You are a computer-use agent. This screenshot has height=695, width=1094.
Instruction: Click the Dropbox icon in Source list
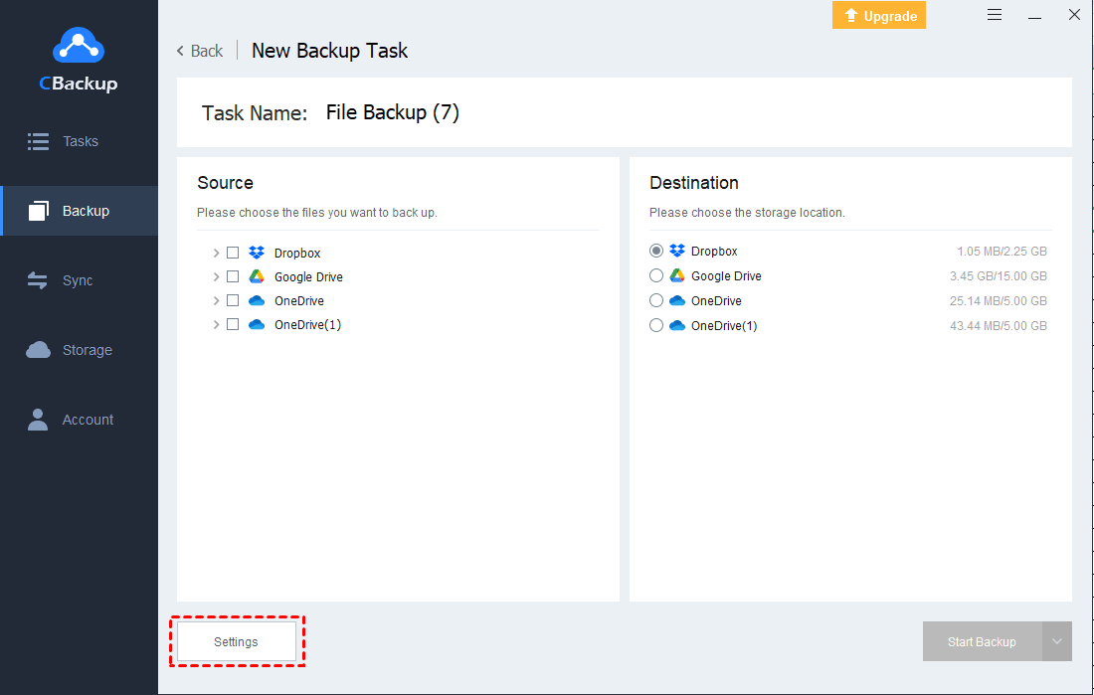coord(257,253)
